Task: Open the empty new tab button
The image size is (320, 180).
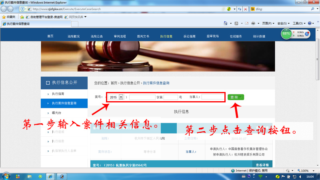Action: tap(75, 24)
